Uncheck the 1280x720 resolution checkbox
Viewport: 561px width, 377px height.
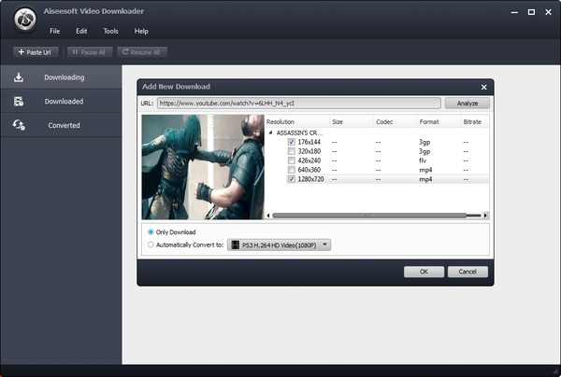point(291,179)
